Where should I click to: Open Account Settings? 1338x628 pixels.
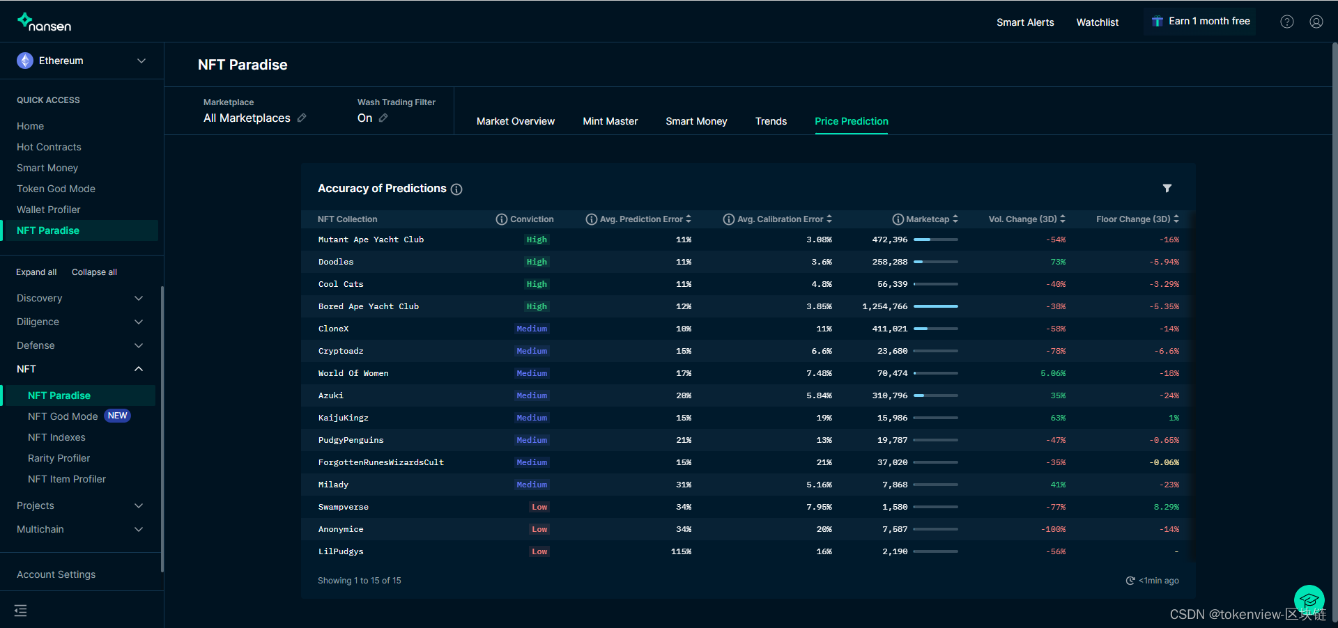point(56,574)
